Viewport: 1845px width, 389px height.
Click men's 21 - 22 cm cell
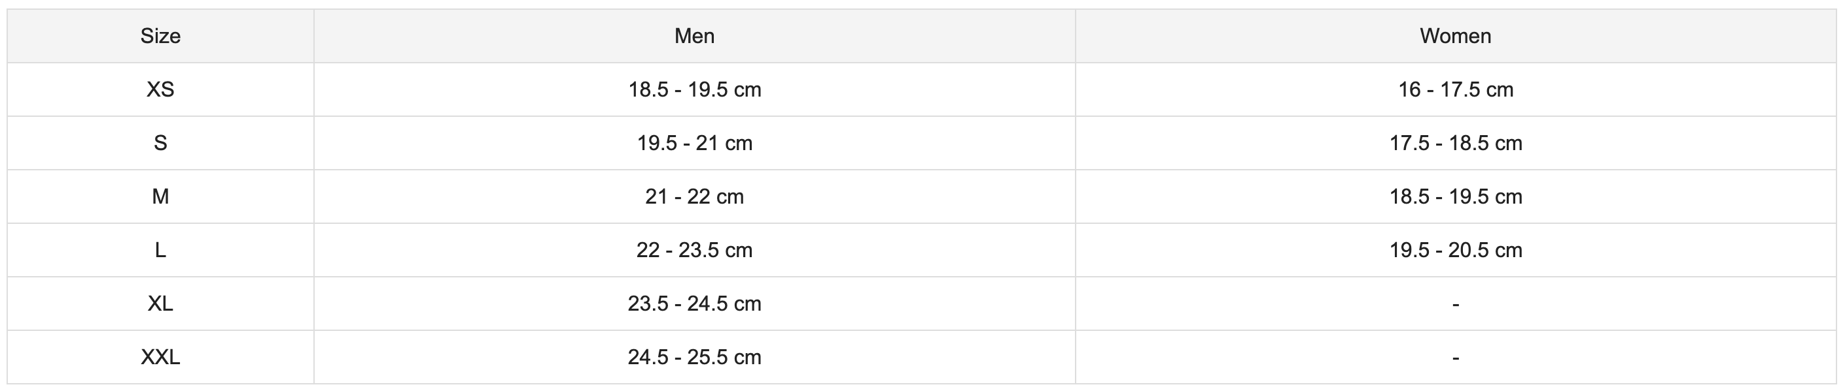click(x=694, y=196)
